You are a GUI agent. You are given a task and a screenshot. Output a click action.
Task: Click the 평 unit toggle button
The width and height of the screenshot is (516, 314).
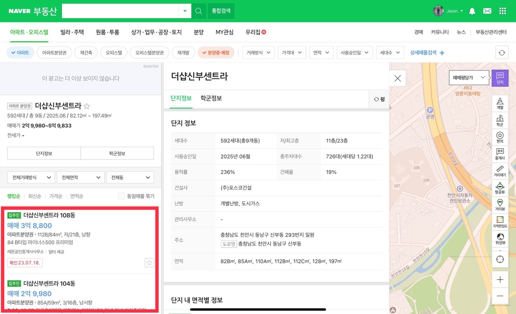tap(379, 99)
